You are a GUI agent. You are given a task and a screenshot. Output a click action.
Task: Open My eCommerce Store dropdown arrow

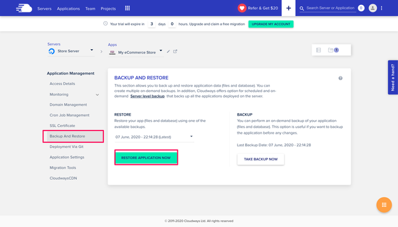pyautogui.click(x=160, y=50)
